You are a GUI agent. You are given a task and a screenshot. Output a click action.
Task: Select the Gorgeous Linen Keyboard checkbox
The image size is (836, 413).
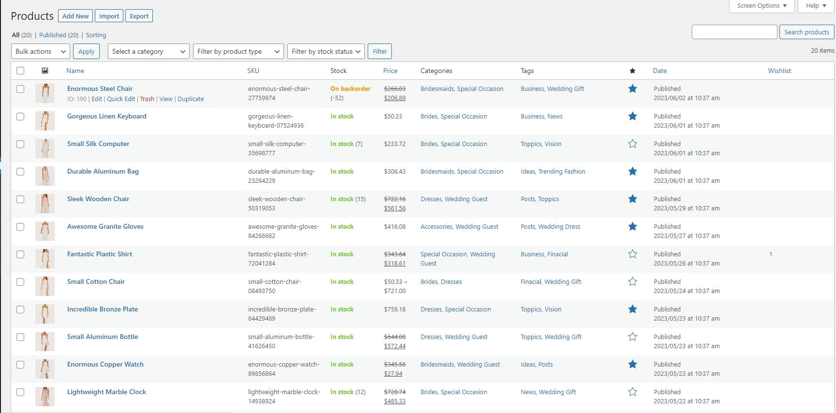click(x=20, y=117)
